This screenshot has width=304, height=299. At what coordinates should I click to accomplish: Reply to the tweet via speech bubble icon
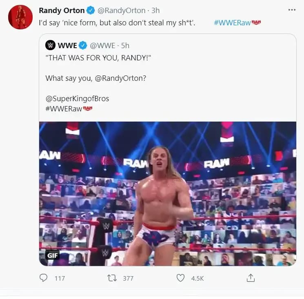click(x=43, y=278)
